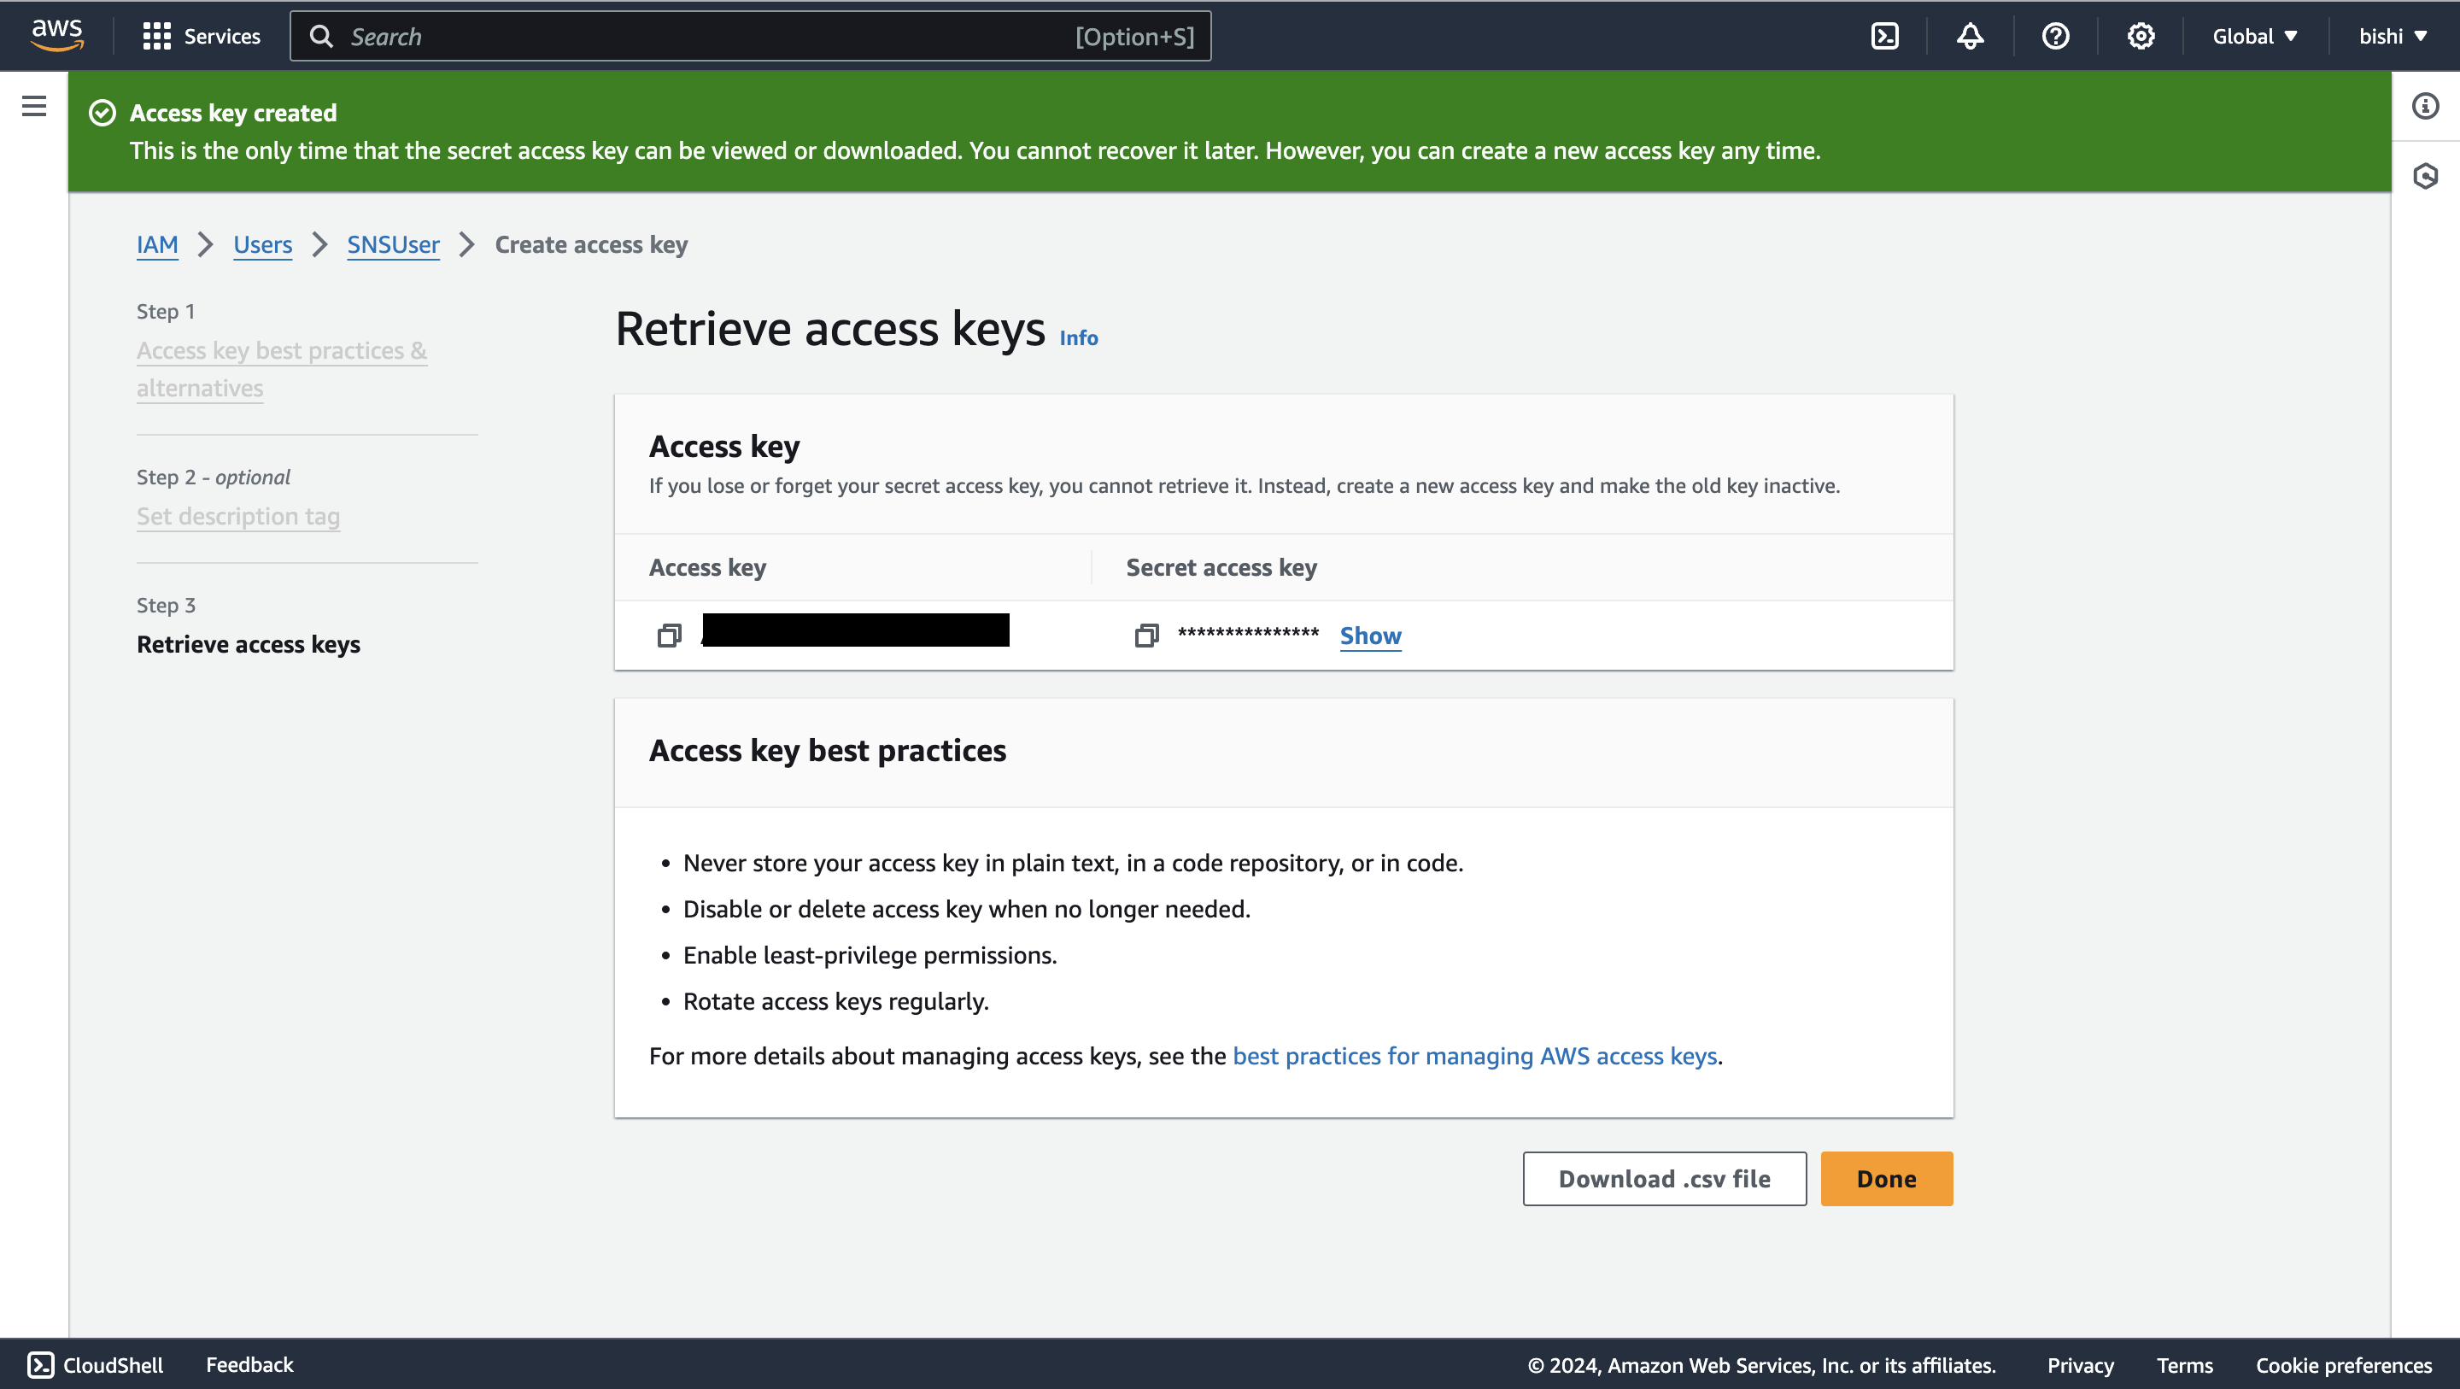Open the side navigation hamburger menu
This screenshot has width=2460, height=1389.
pos(34,106)
